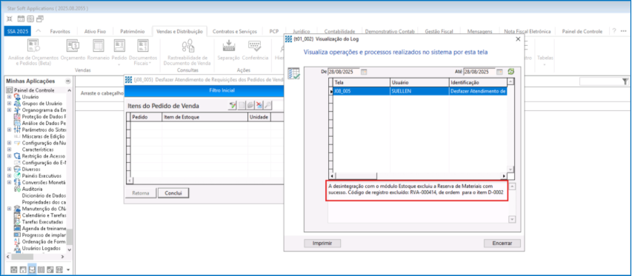Click first toolbar icon in Itens do Pedido
Viewport: 632px width, 276px height.
click(232, 105)
